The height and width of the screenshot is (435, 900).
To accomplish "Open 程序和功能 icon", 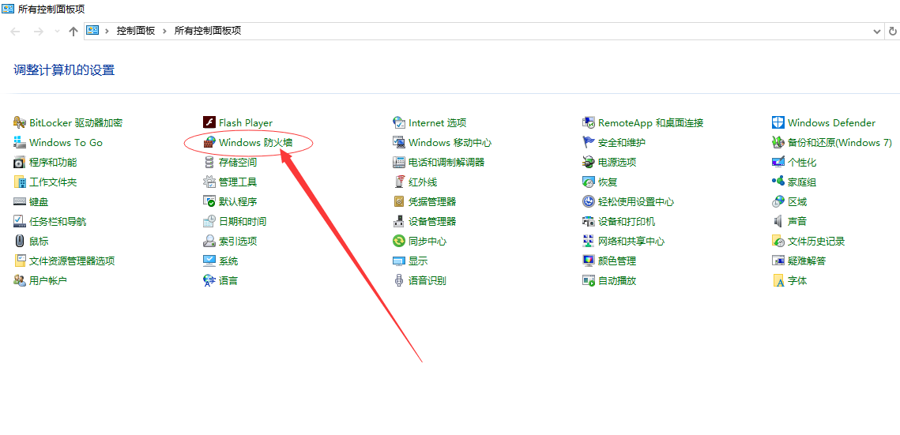I will (x=20, y=162).
